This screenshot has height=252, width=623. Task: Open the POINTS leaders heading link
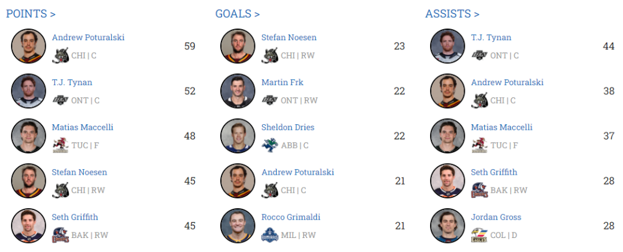[x=31, y=13]
